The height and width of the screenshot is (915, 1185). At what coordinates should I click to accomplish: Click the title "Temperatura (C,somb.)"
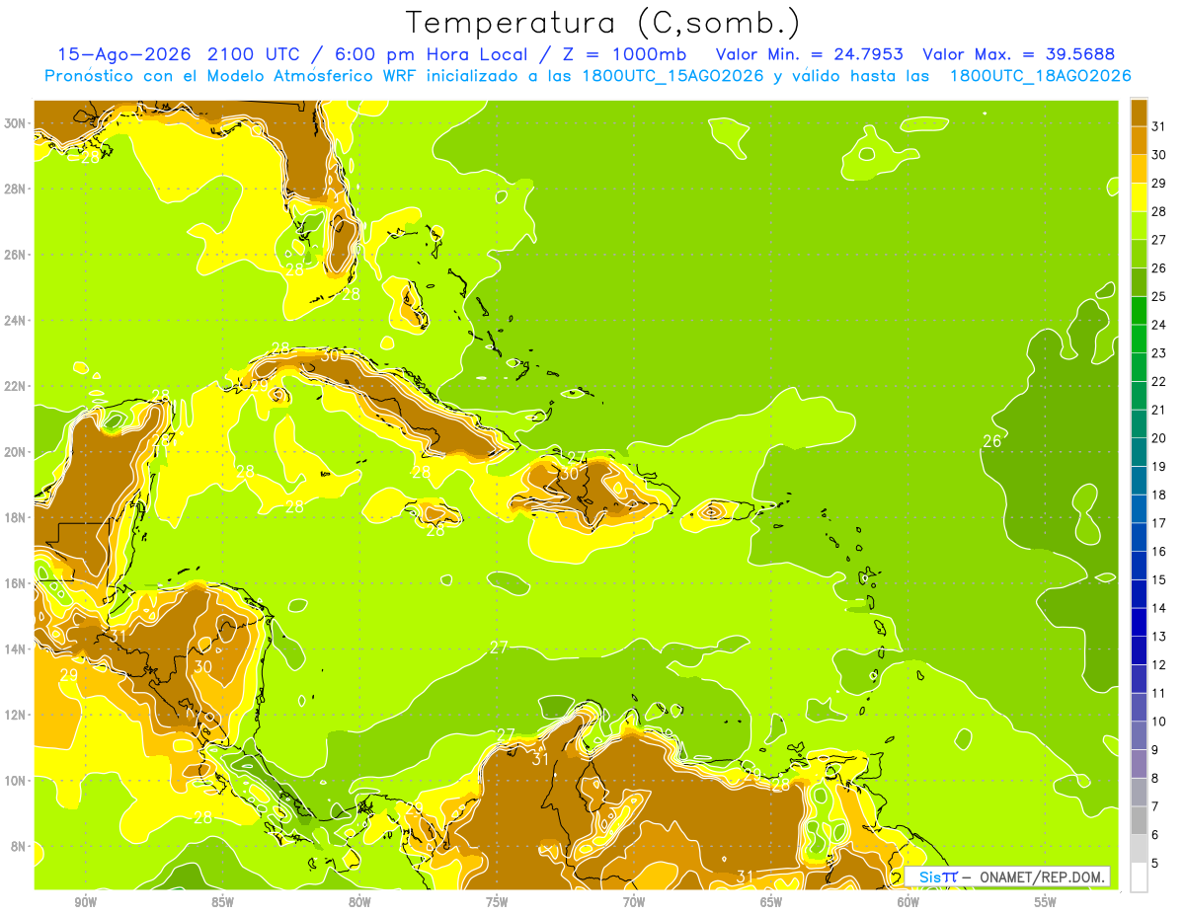603,23
